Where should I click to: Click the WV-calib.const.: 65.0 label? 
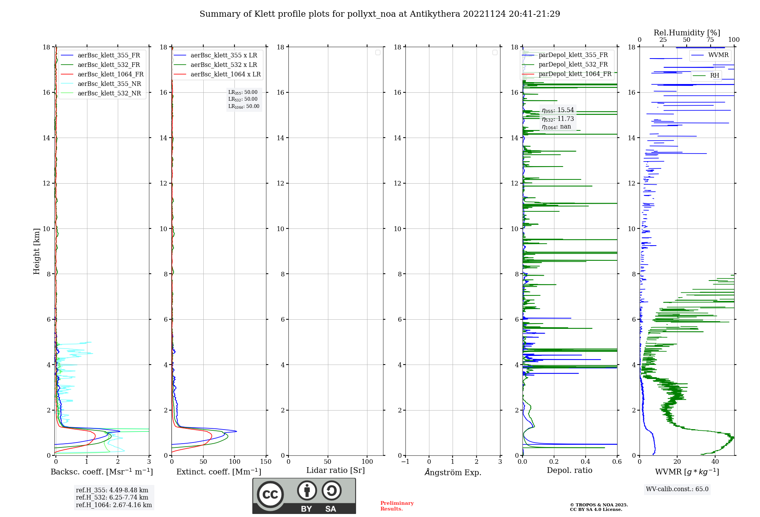point(677,489)
